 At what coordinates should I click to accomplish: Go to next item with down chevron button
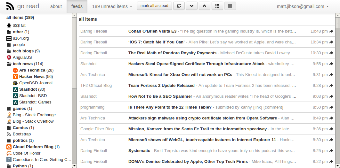pyautogui.click(x=192, y=6)
